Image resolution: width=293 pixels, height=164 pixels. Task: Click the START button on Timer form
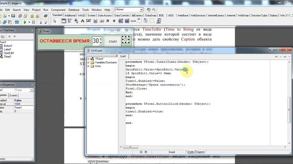(x=113, y=41)
